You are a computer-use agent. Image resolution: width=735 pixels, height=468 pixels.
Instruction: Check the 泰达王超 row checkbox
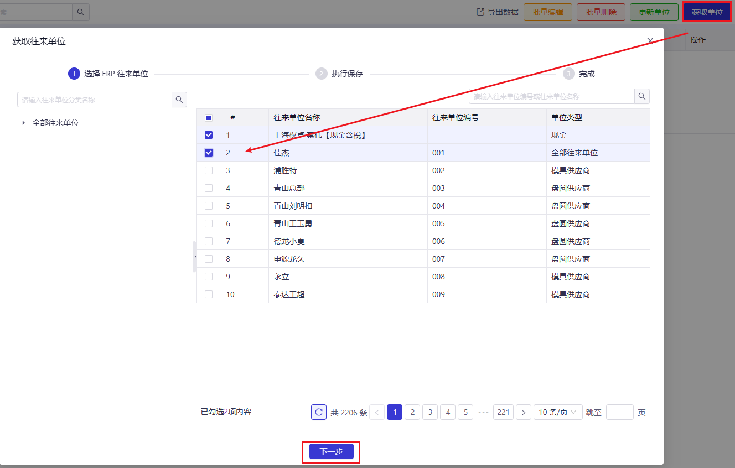(x=209, y=294)
